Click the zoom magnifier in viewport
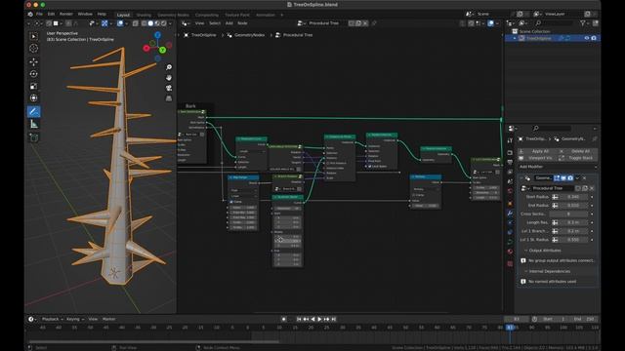625x351 pixels. (169, 67)
